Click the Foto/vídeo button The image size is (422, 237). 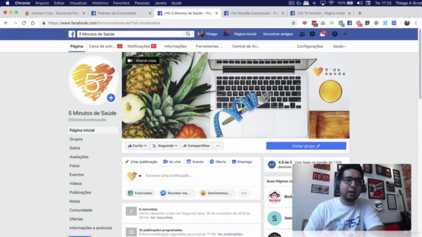140,193
